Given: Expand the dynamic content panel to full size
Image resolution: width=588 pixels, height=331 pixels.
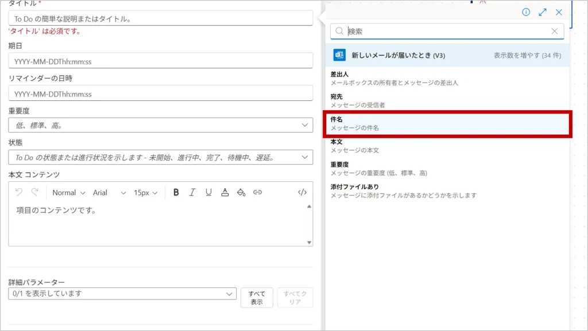Looking at the screenshot, I should pyautogui.click(x=543, y=12).
